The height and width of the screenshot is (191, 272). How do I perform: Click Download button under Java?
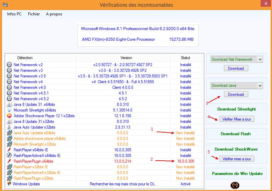tap(236, 94)
